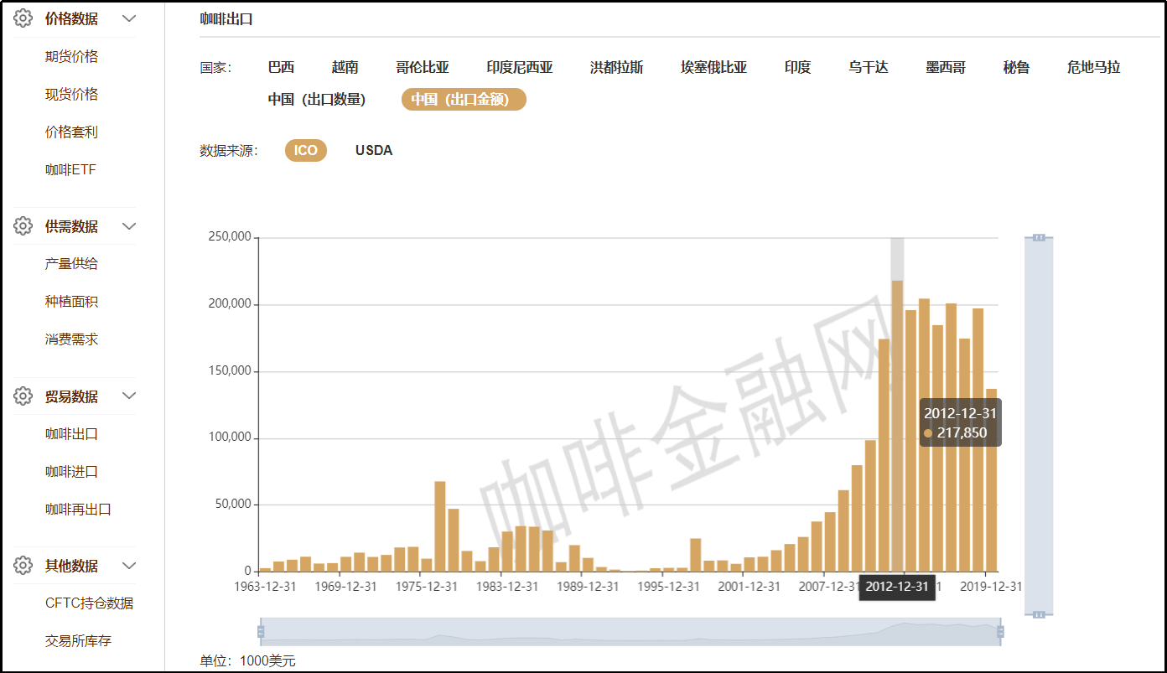1167x673 pixels.
Task: Choose USDA as data source
Action: point(374,150)
